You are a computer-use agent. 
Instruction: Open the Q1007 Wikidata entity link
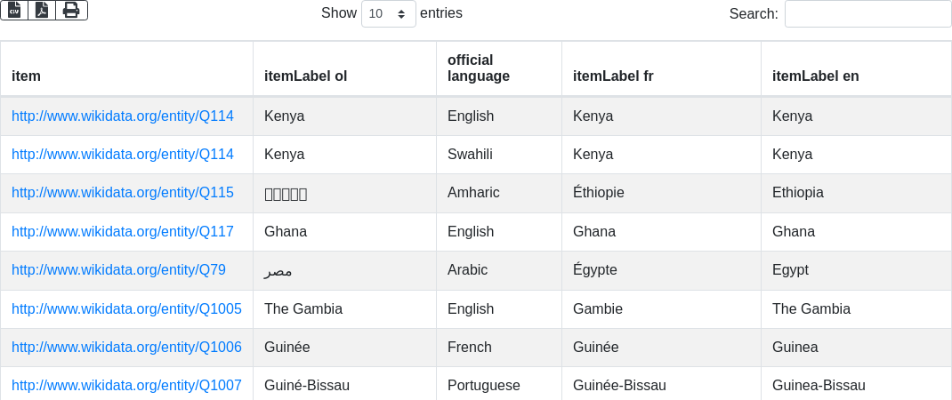tap(126, 386)
